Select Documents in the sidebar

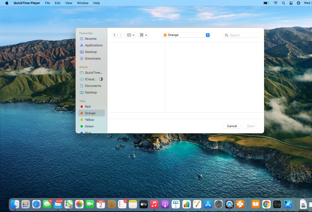(91, 86)
